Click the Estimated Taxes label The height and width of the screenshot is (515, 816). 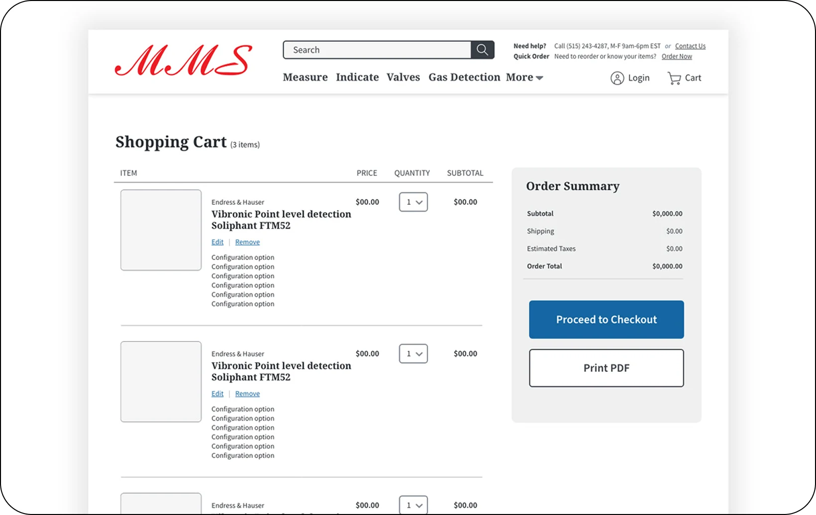(551, 249)
